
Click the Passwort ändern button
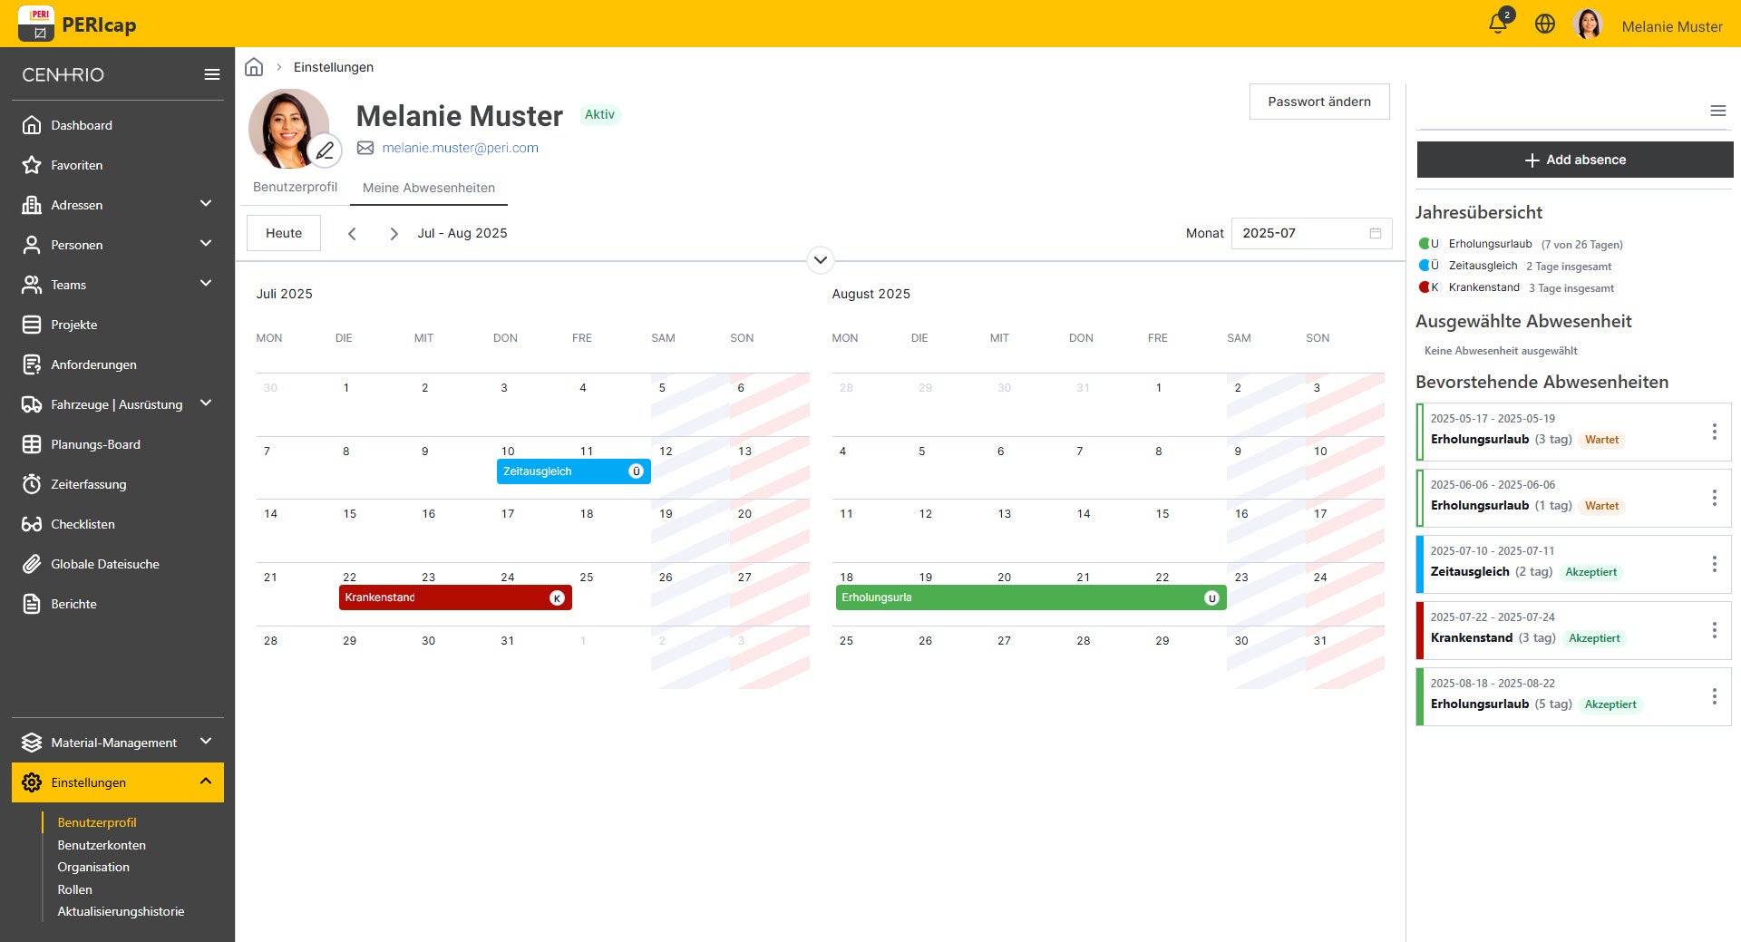(x=1318, y=102)
